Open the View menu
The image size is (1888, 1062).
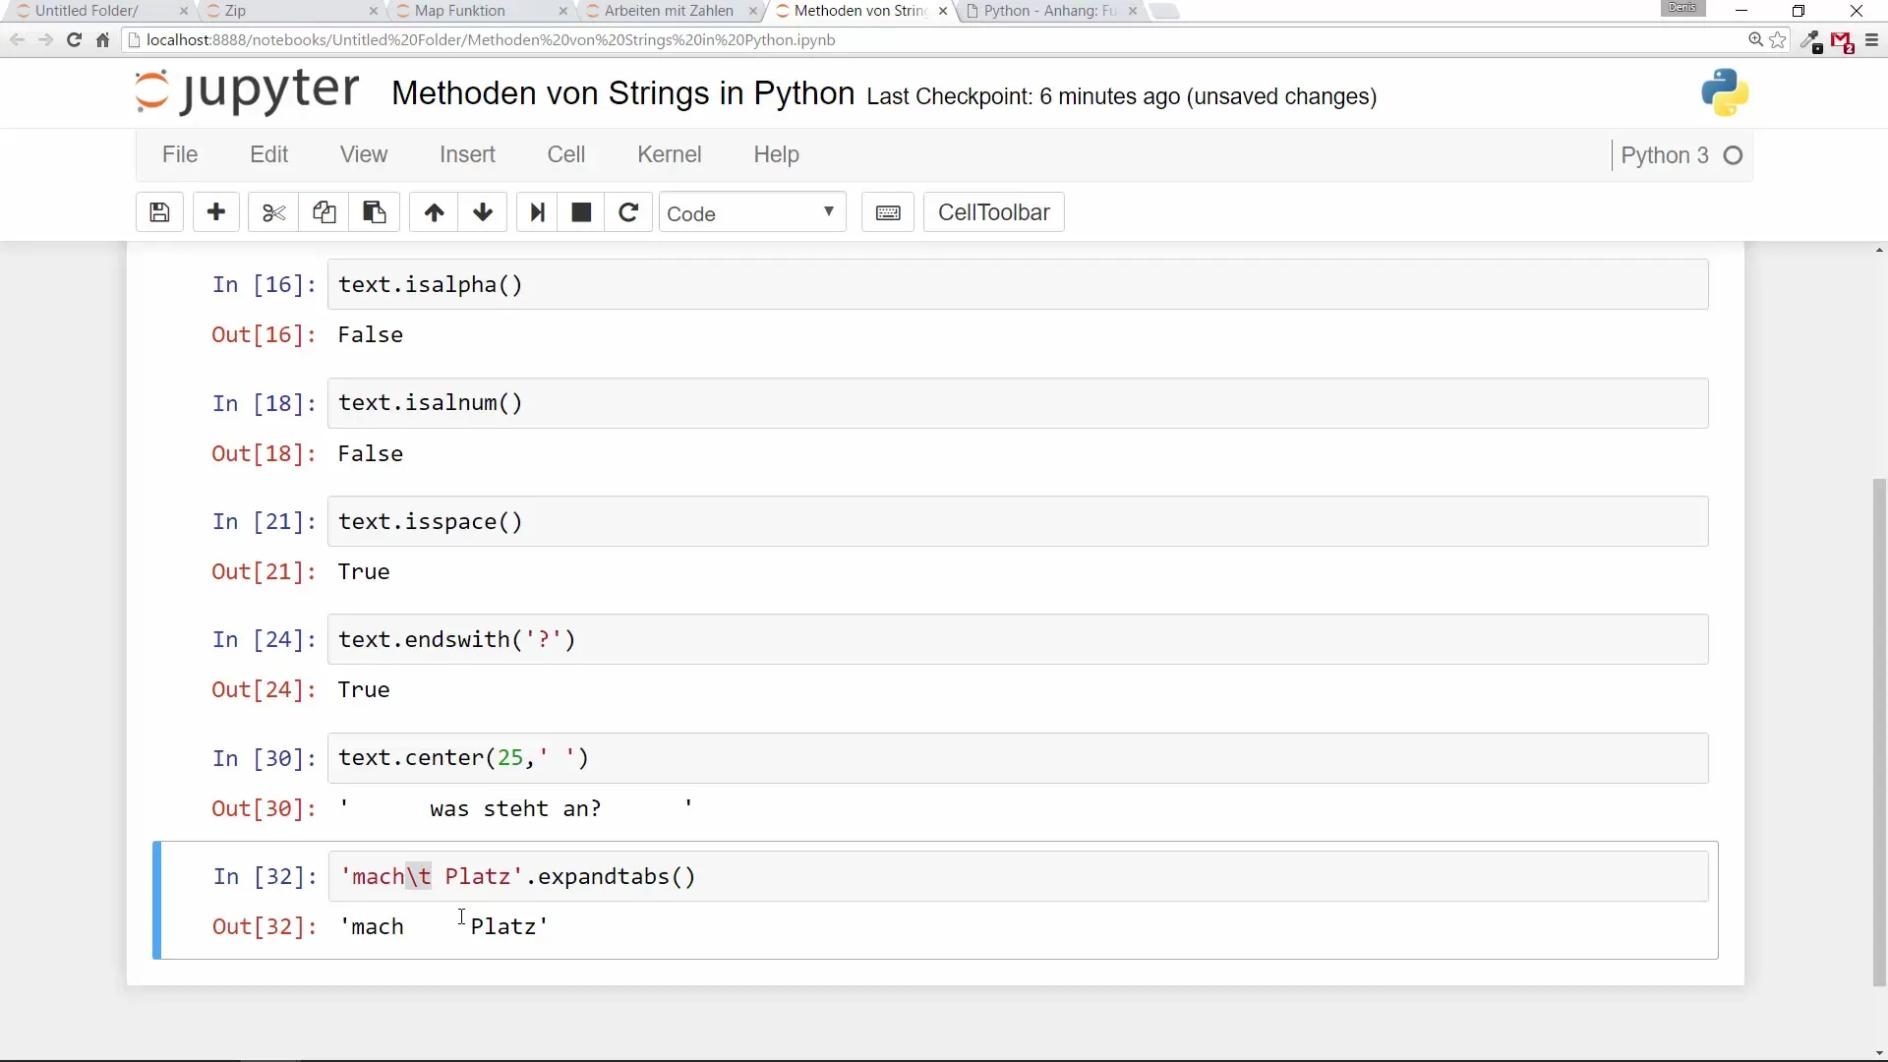coord(364,154)
